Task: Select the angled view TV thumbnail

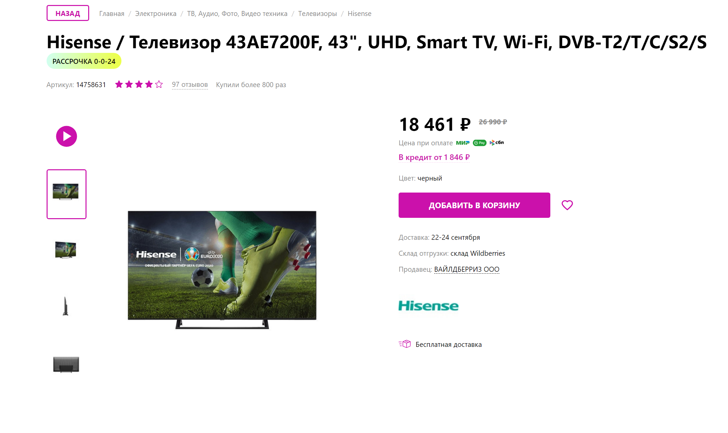Action: 66,250
